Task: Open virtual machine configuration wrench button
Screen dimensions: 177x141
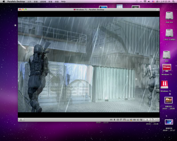Action: (147, 120)
